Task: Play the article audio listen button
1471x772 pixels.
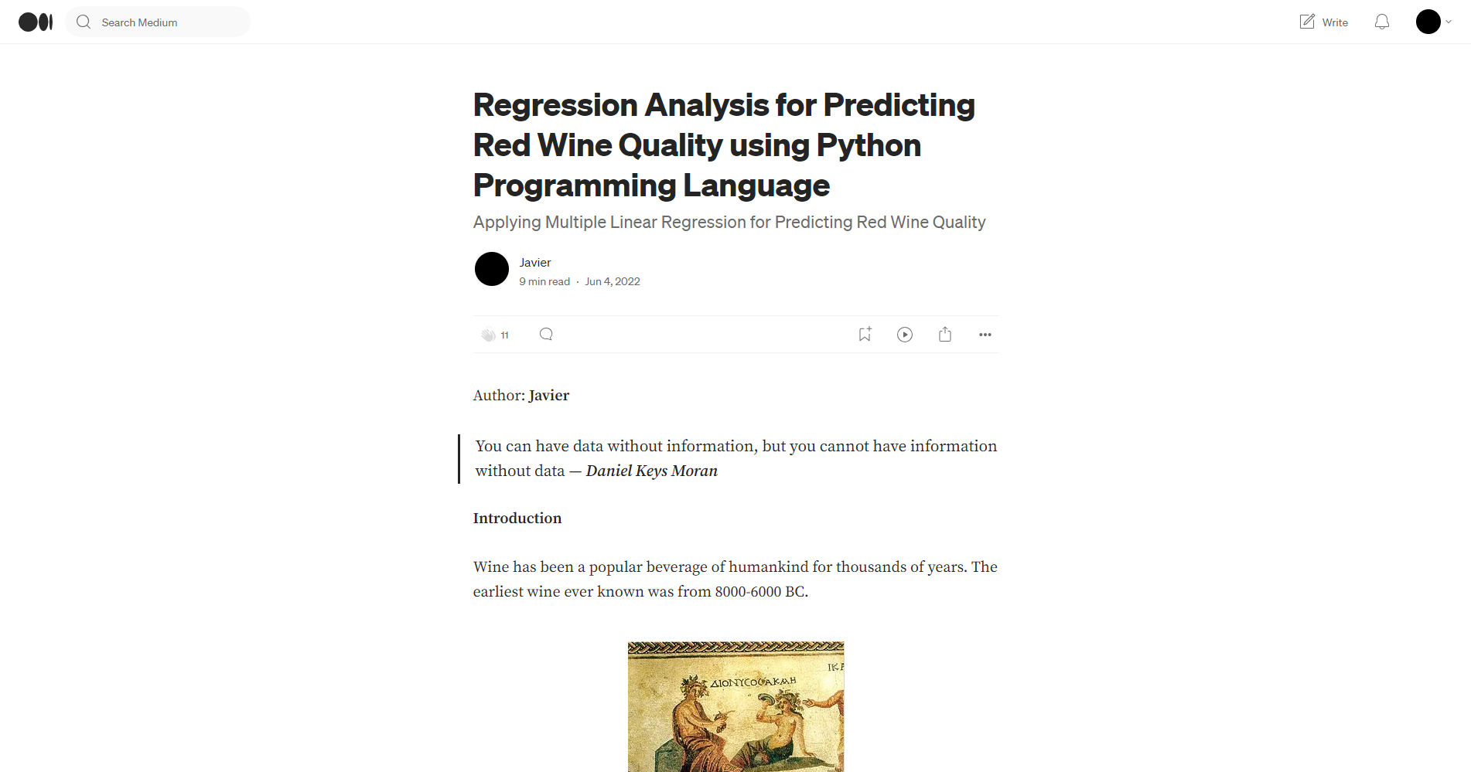Action: pyautogui.click(x=905, y=334)
